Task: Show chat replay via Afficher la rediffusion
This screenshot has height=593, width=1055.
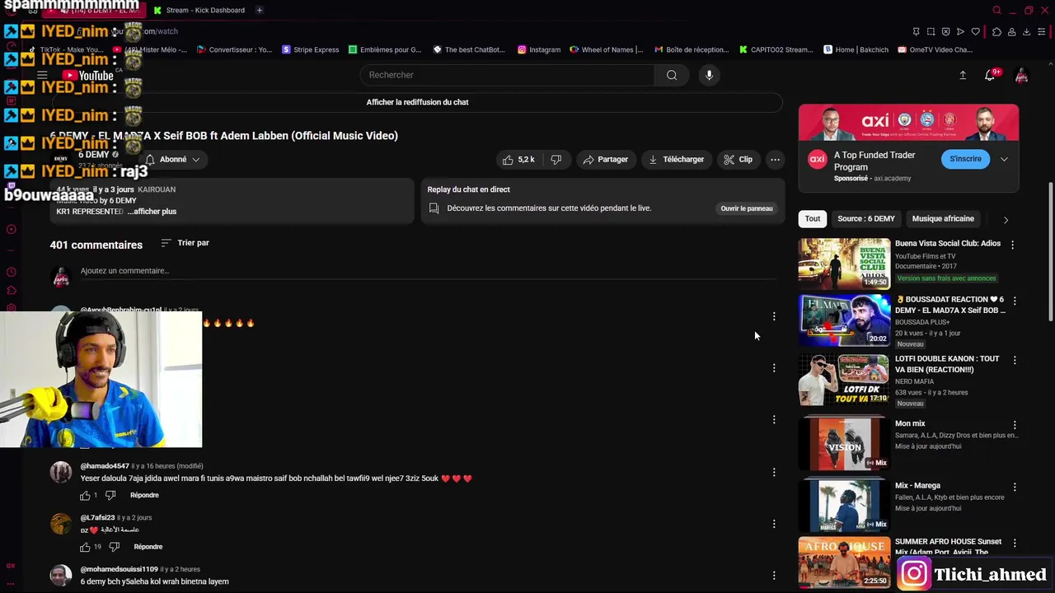Action: tap(417, 102)
